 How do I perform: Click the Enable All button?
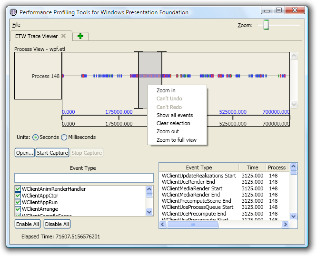[x=28, y=224]
